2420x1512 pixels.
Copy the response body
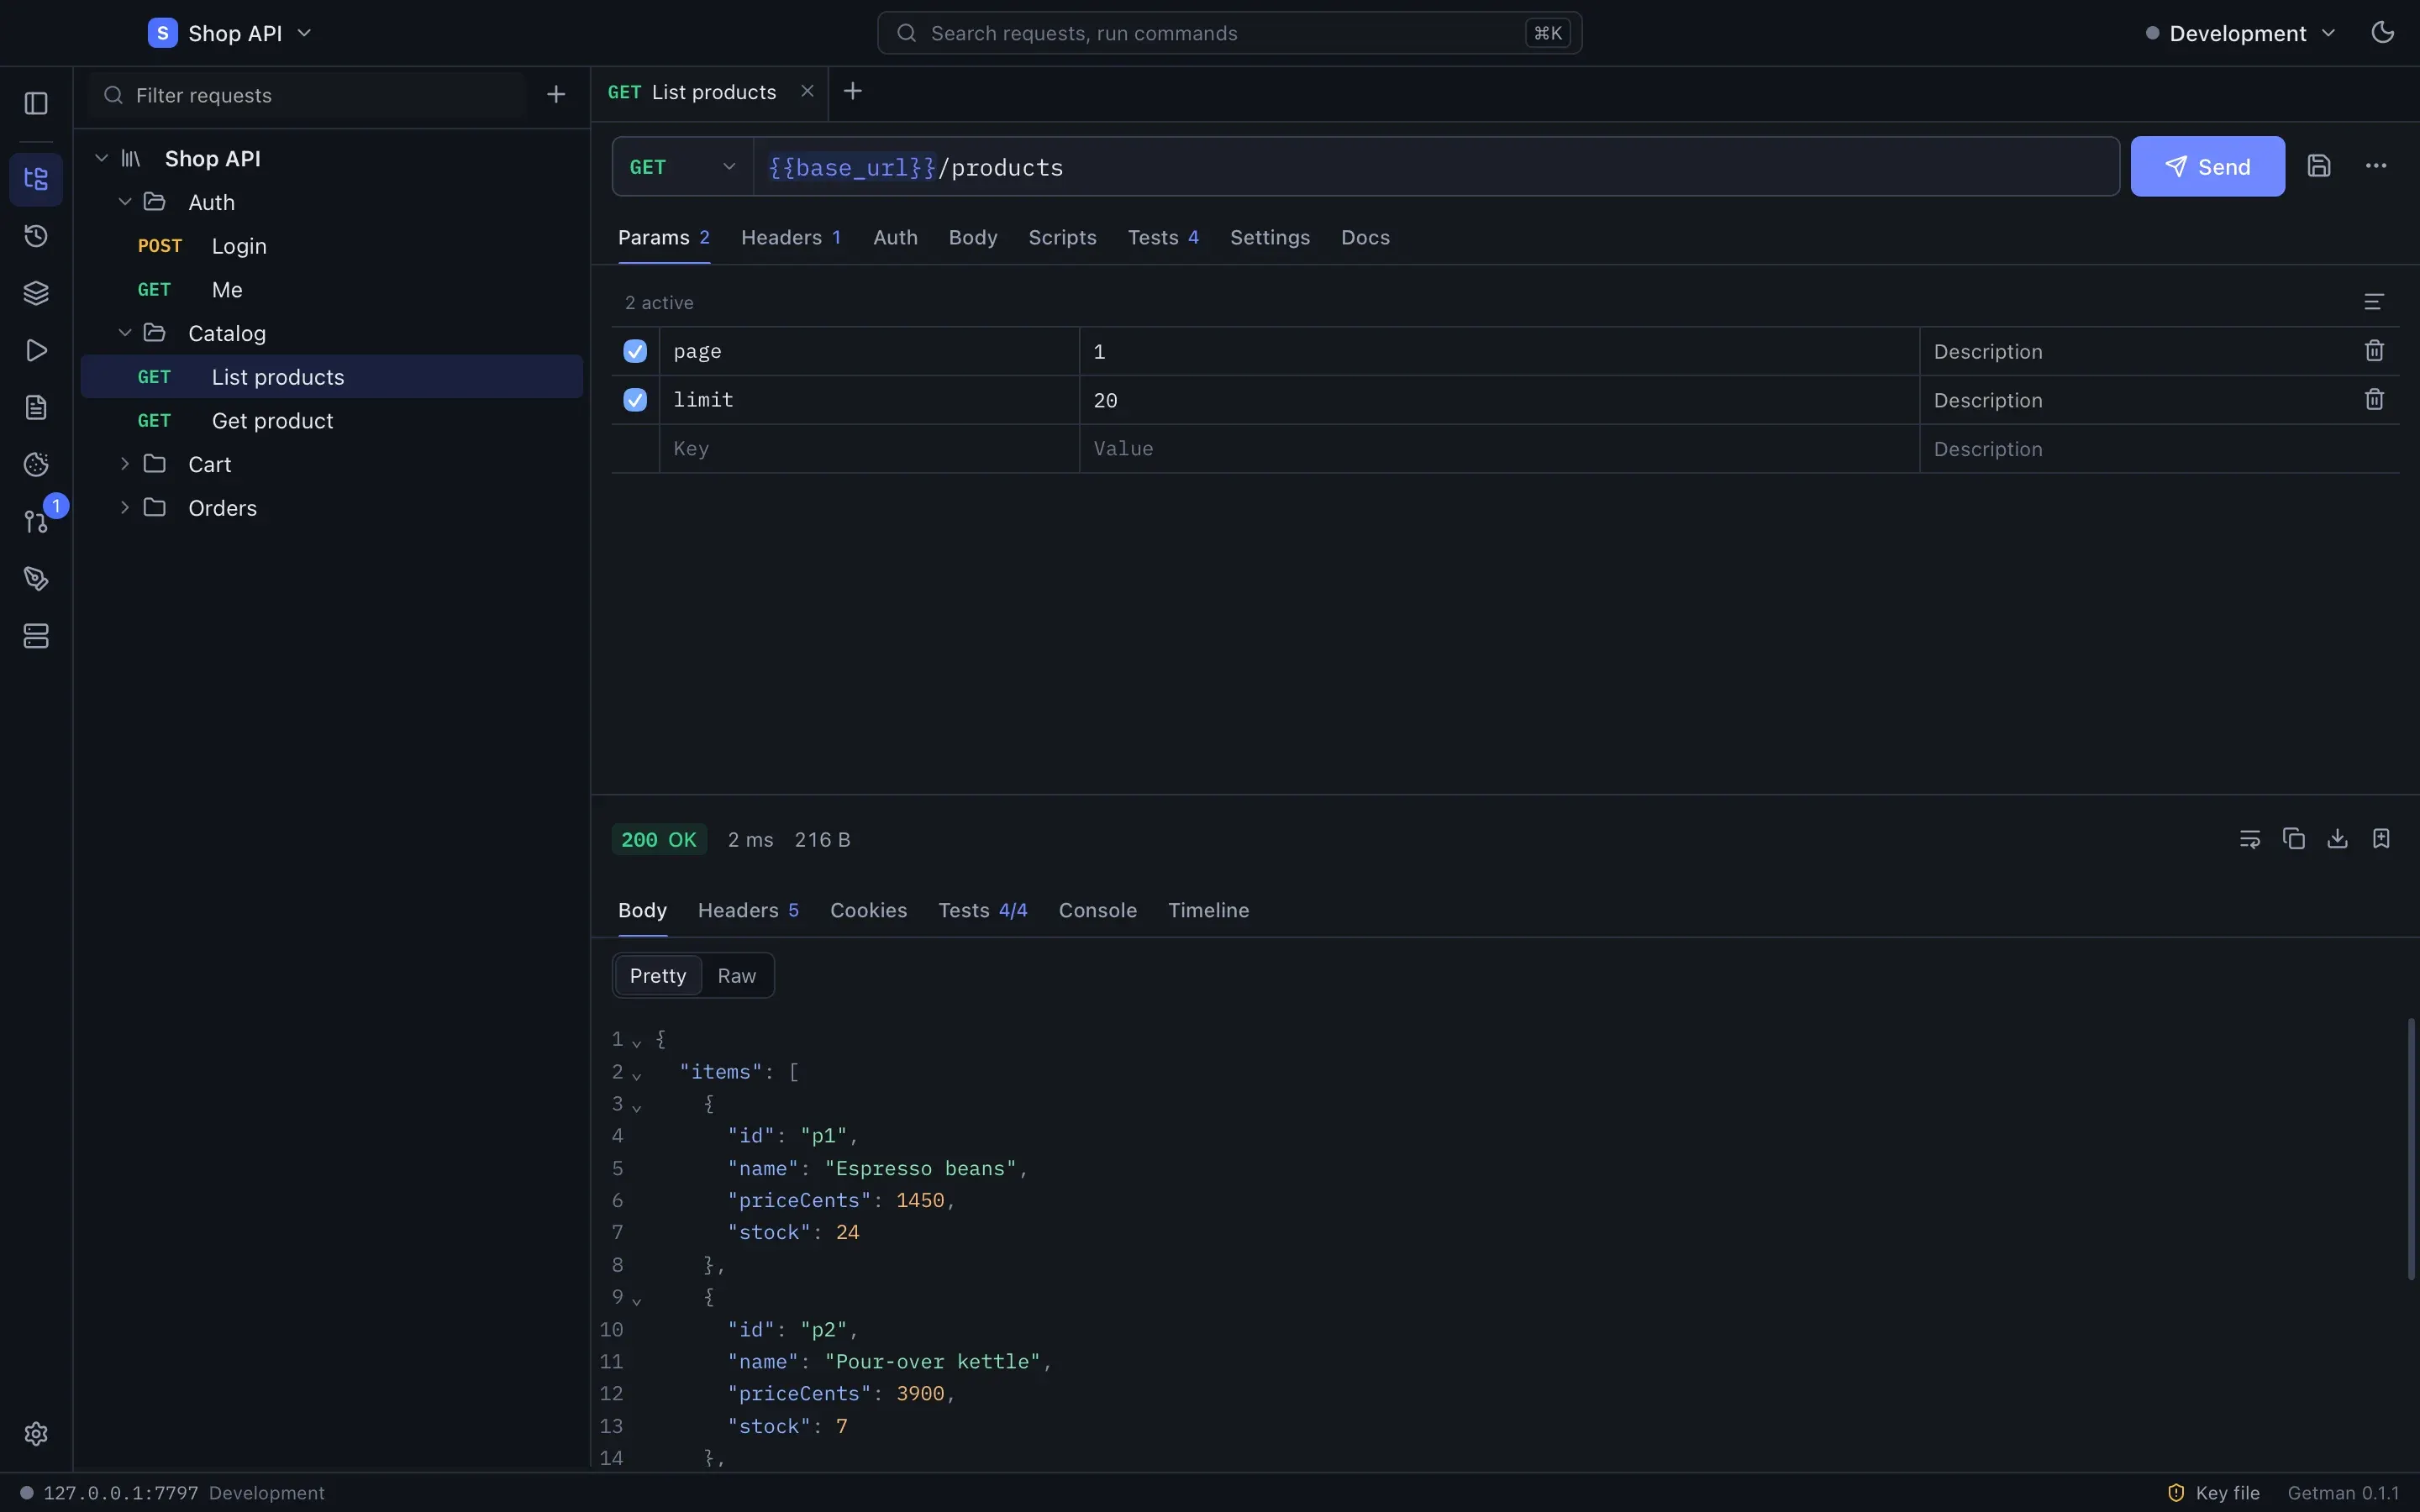pyautogui.click(x=2294, y=838)
